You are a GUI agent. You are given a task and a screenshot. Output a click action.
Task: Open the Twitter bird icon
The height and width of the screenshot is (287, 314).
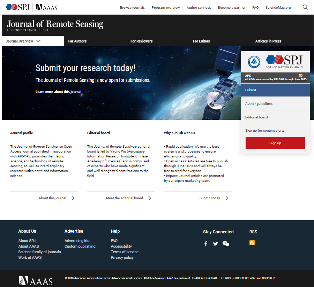216,243
